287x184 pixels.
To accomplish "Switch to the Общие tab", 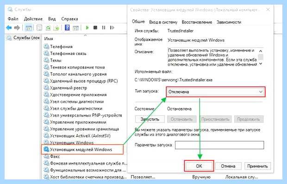I will coord(138,22).
